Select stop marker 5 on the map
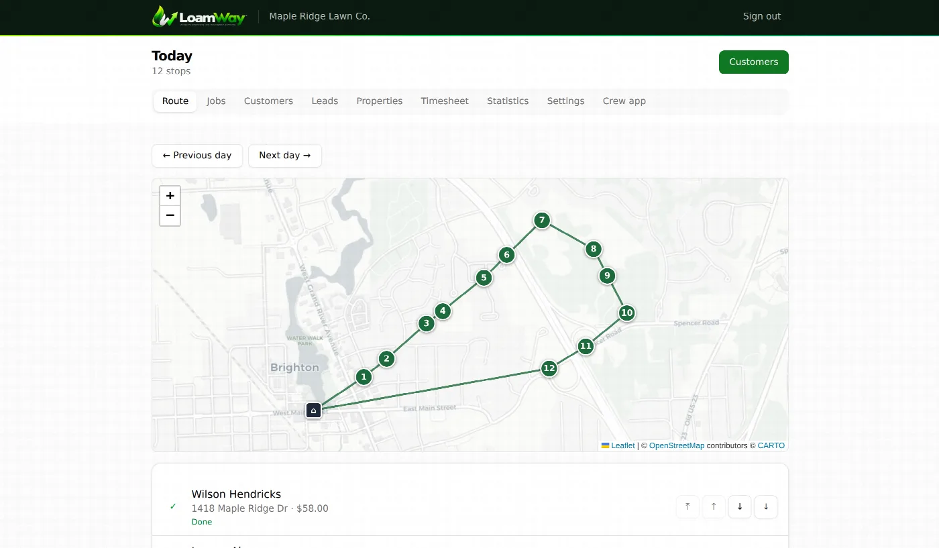939x548 pixels. click(484, 278)
